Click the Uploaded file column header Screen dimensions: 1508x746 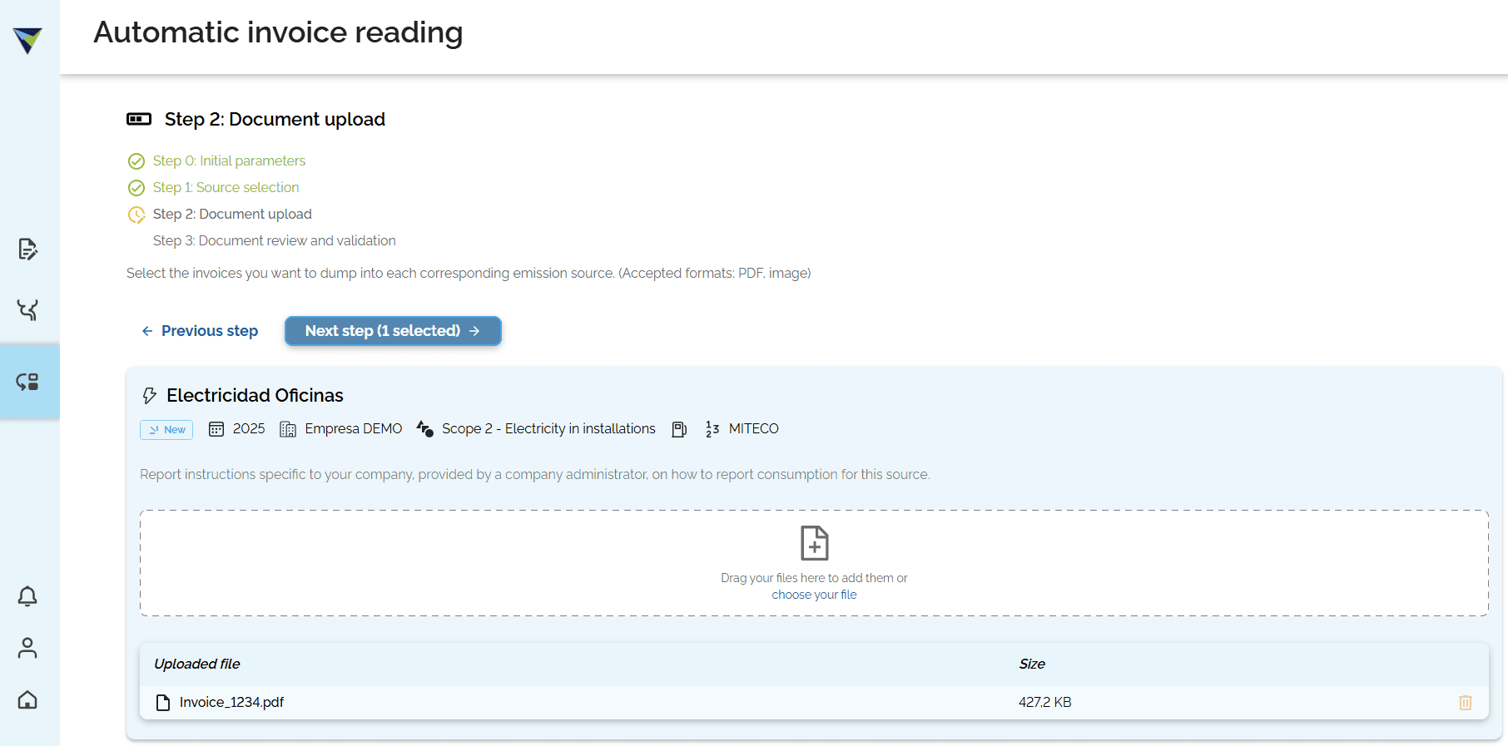[196, 664]
